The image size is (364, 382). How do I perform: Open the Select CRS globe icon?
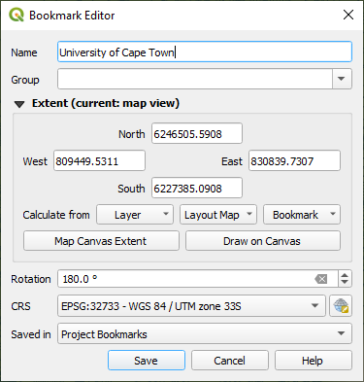click(x=341, y=306)
